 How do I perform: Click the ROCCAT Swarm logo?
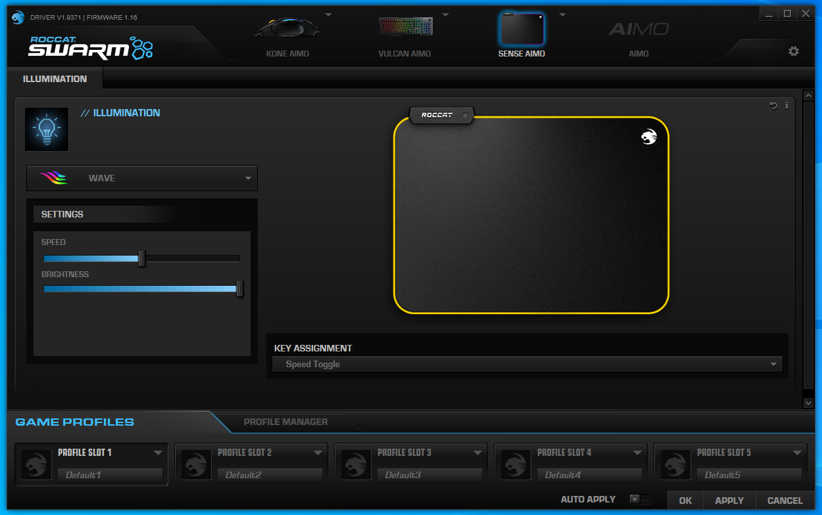(91, 47)
